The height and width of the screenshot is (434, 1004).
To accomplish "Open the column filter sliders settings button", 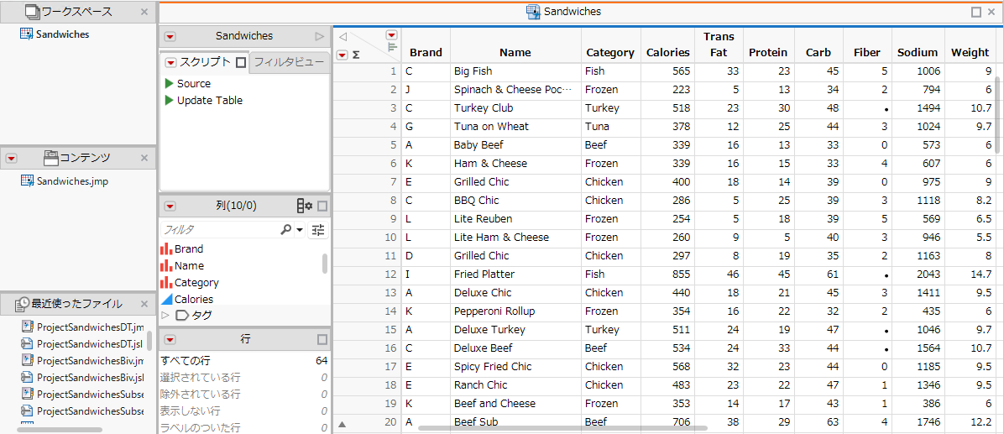I will pyautogui.click(x=318, y=229).
